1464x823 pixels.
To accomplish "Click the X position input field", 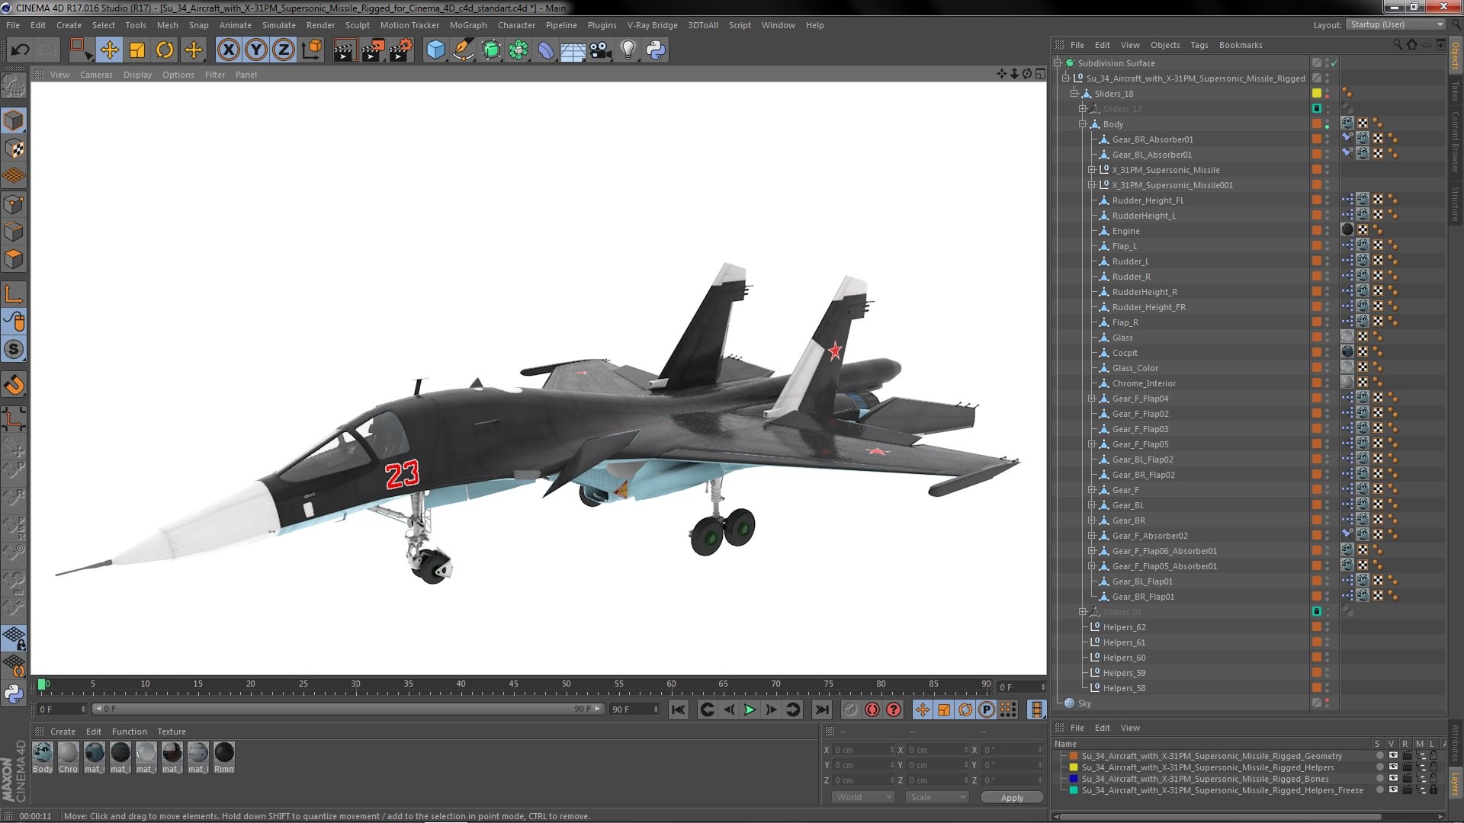I will click(x=862, y=750).
